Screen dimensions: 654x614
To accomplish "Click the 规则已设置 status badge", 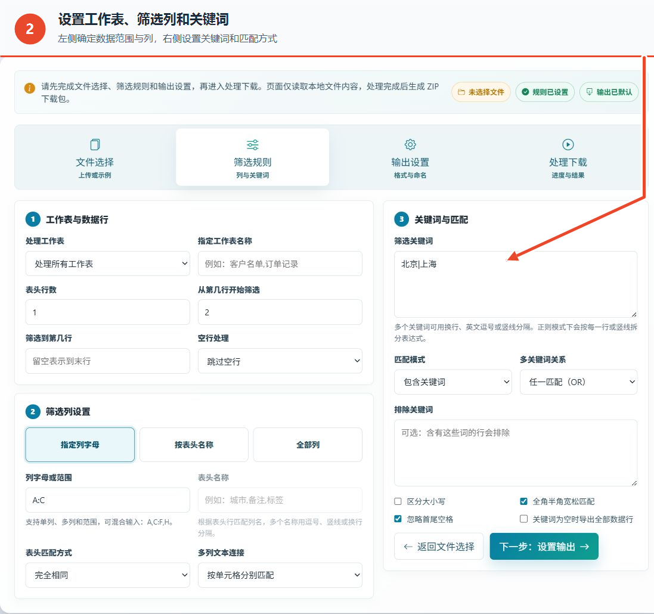I will [x=545, y=92].
